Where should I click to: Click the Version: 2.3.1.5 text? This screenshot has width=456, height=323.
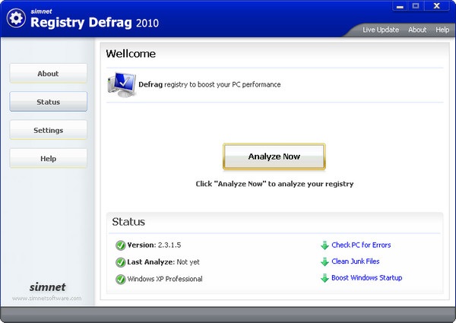tap(154, 245)
